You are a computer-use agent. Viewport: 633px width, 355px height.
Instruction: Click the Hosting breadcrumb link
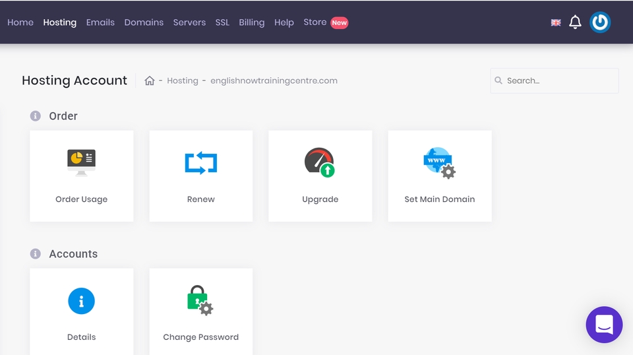183,81
